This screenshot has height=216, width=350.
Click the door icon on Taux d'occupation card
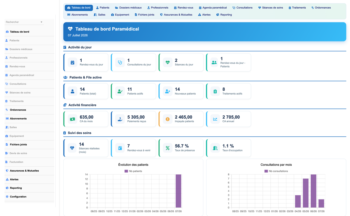215,148
